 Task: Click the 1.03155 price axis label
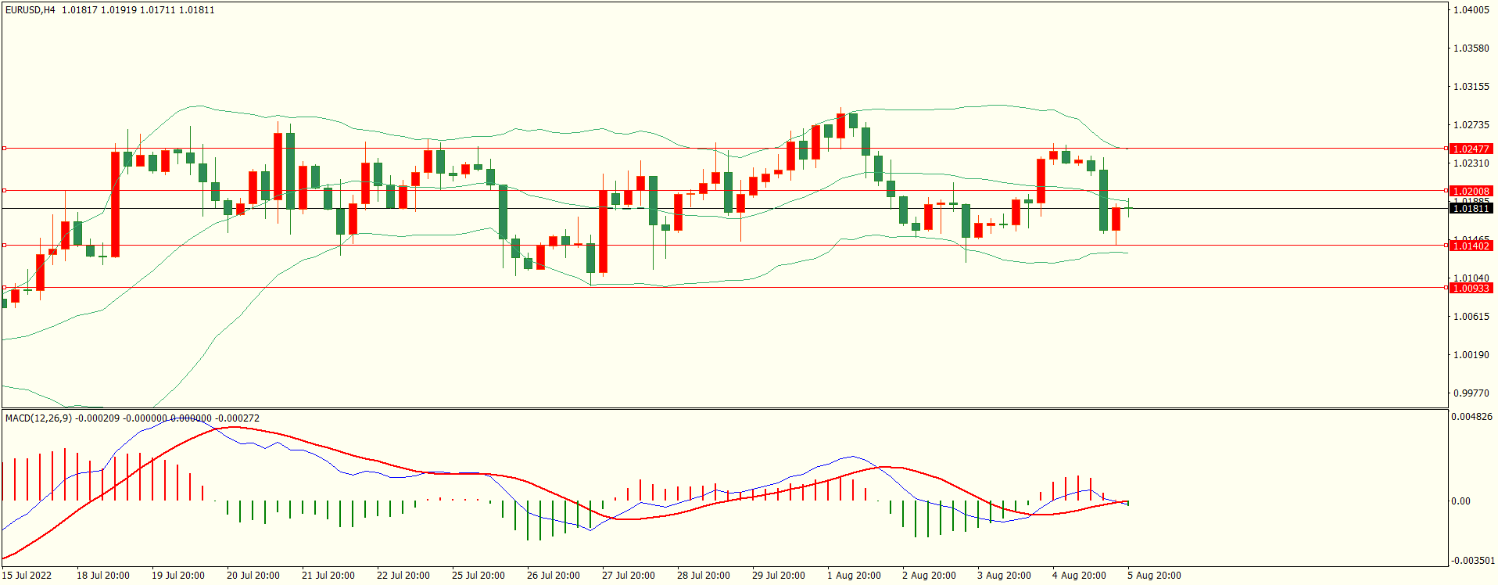point(1471,87)
